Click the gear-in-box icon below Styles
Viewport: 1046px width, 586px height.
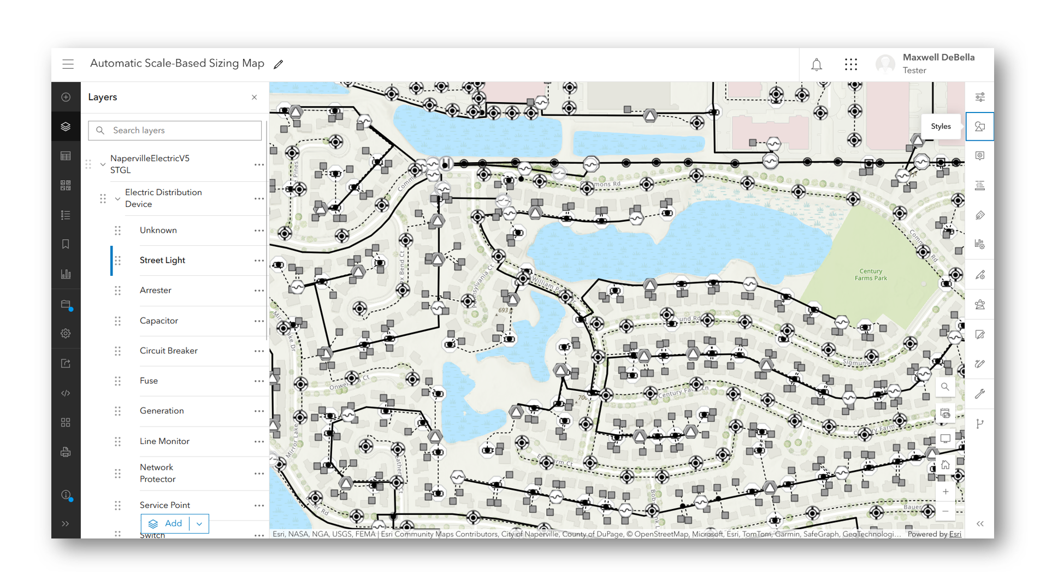[x=980, y=156]
